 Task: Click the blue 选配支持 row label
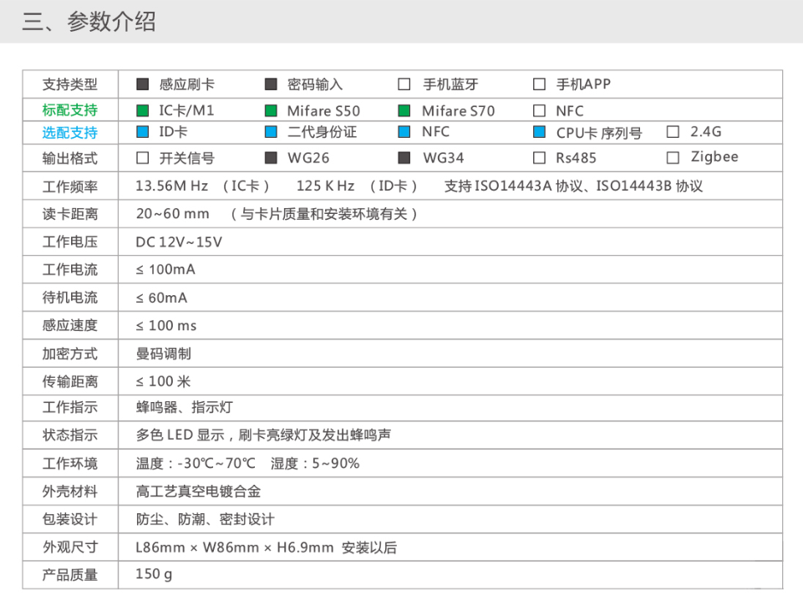click(x=70, y=133)
